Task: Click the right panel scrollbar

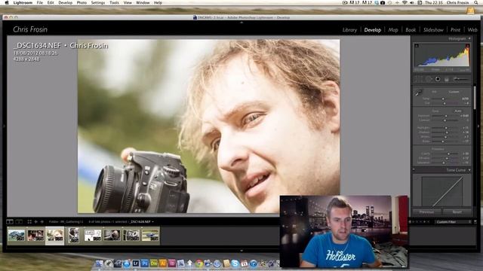Action: click(x=475, y=99)
